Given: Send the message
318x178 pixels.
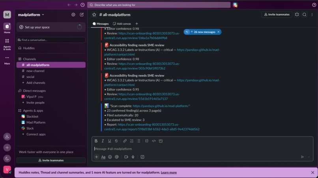Looking at the screenshot, I should [x=302, y=157].
